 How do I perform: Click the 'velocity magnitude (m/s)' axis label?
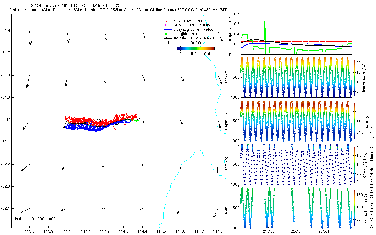pos(230,35)
